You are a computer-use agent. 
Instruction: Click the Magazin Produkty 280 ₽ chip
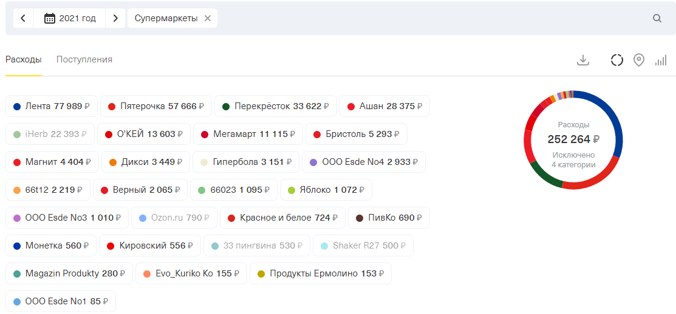(69, 273)
